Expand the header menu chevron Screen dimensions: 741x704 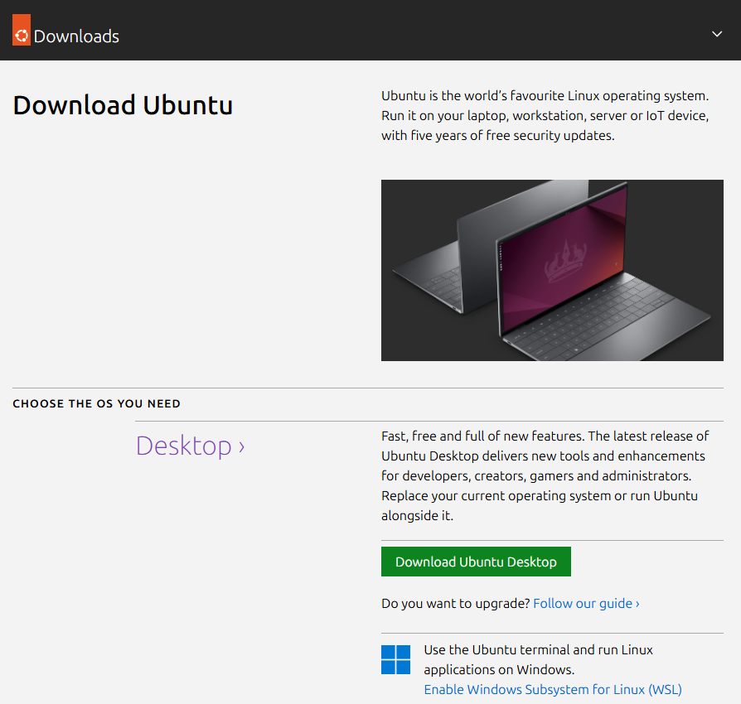[x=717, y=34]
